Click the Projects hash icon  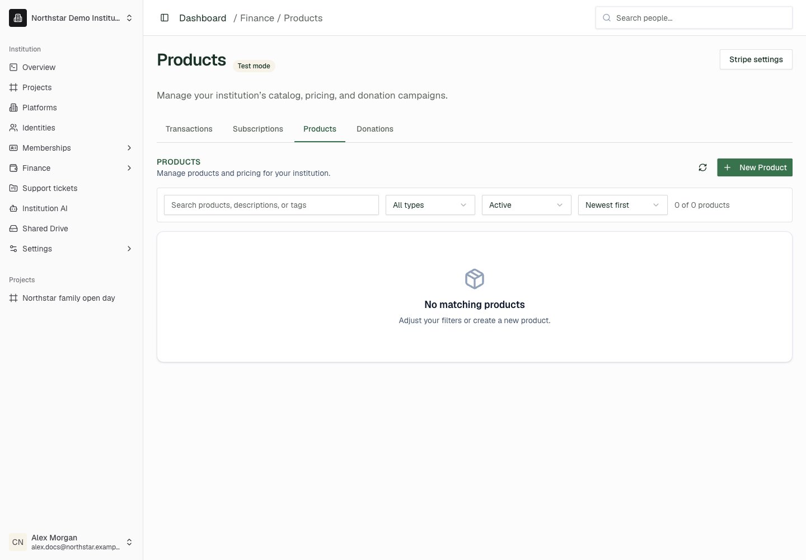[x=13, y=87]
